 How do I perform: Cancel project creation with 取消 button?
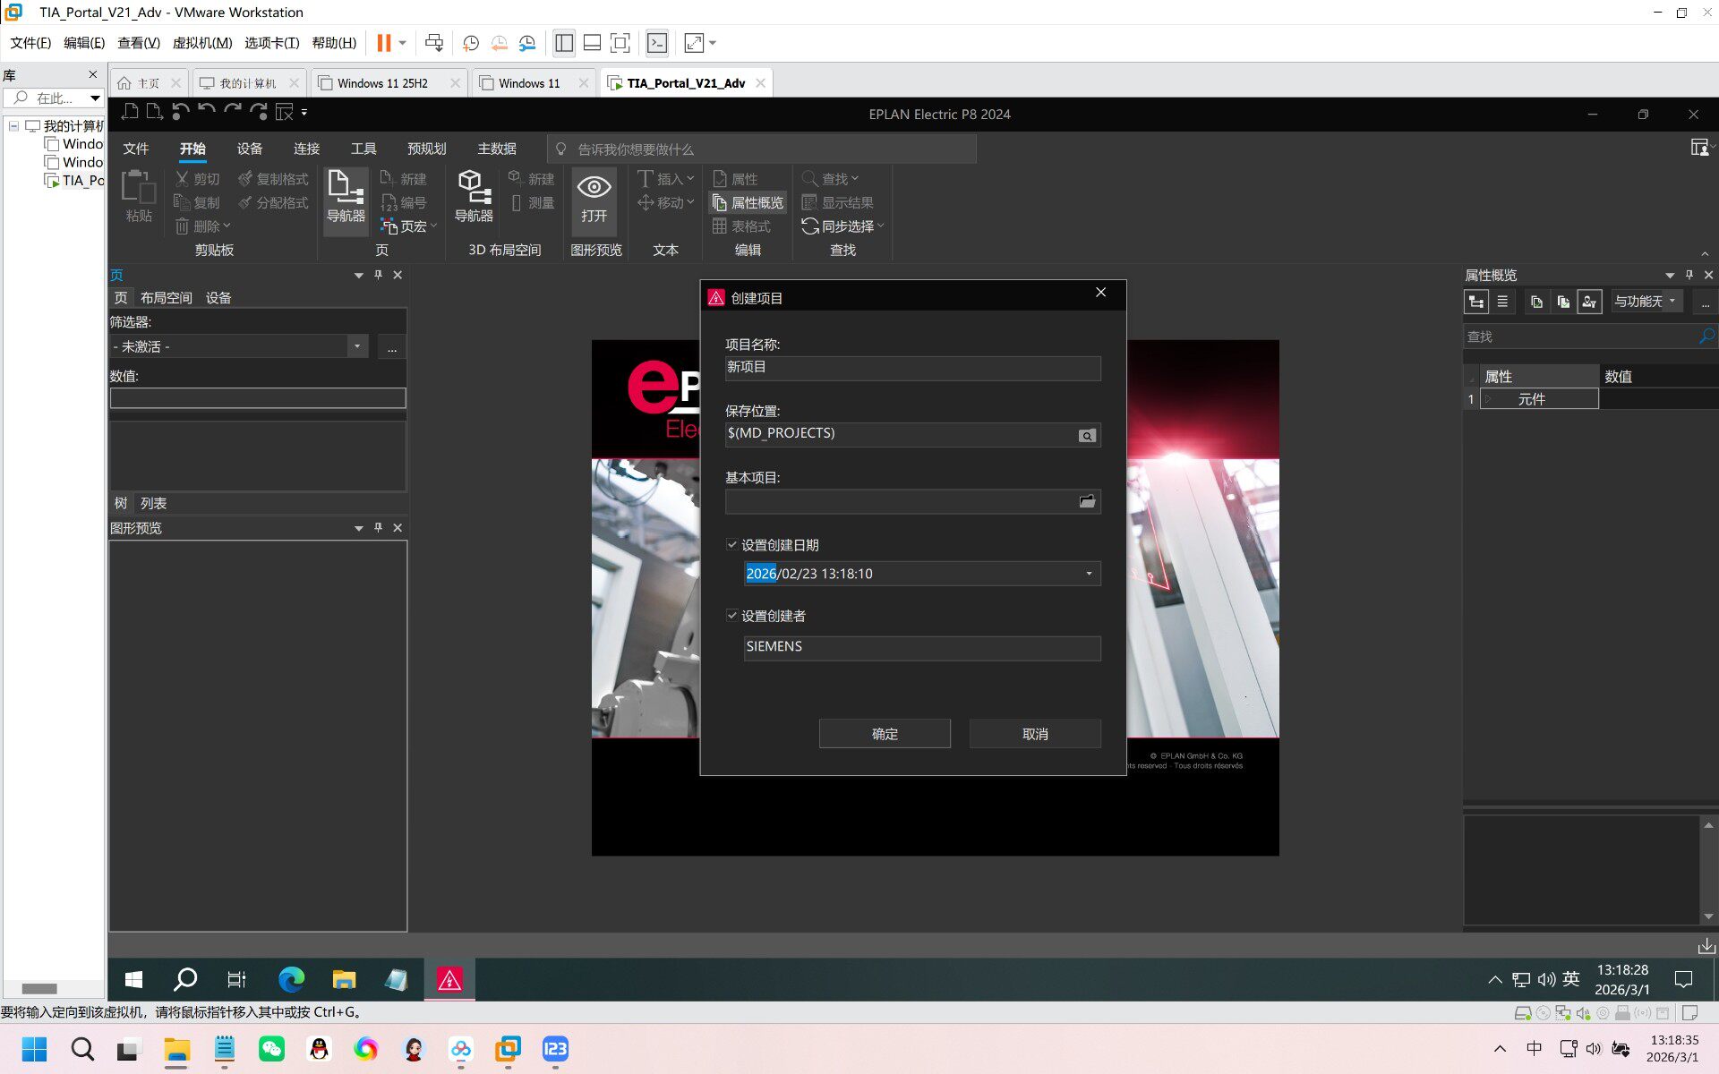1035,734
